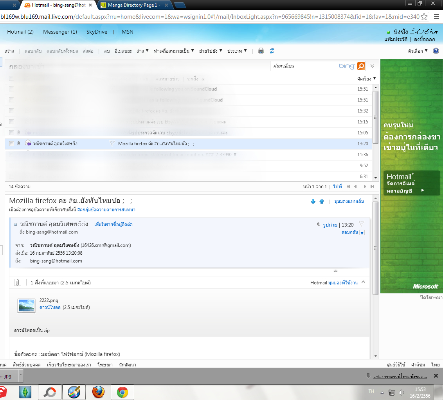Launch Firefox from the Windows taskbar

pos(98,392)
